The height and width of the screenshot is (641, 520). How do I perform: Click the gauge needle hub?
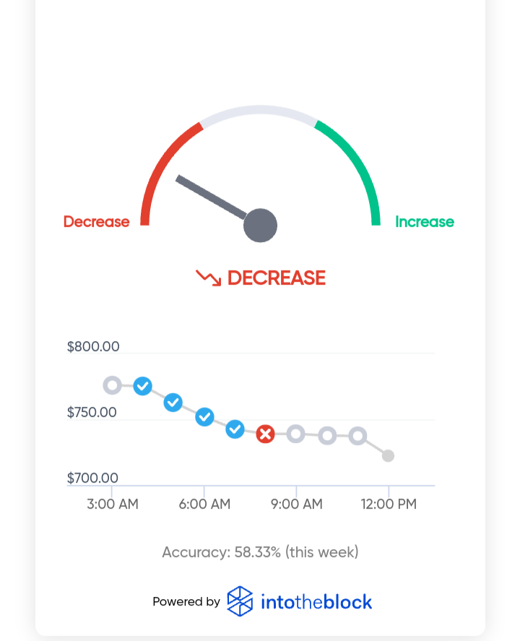(x=260, y=225)
